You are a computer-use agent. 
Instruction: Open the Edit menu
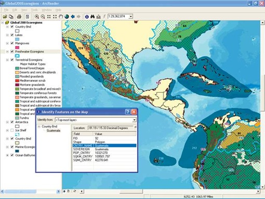point(15,10)
